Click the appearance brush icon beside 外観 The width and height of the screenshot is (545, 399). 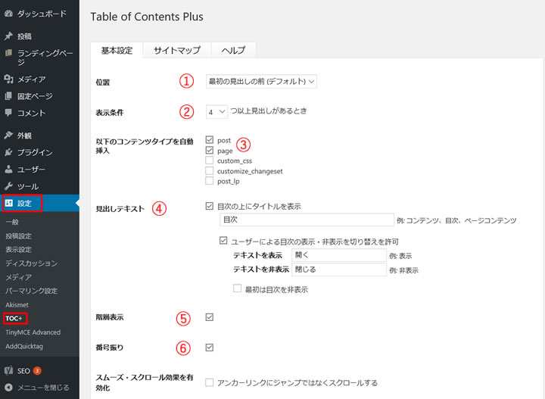pyautogui.click(x=8, y=136)
